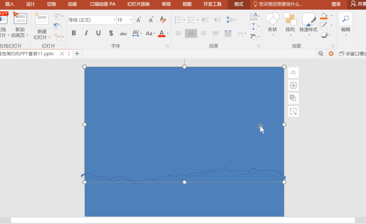Click distributed alignment icon
Viewport: 366px width, 224px height.
click(228, 33)
